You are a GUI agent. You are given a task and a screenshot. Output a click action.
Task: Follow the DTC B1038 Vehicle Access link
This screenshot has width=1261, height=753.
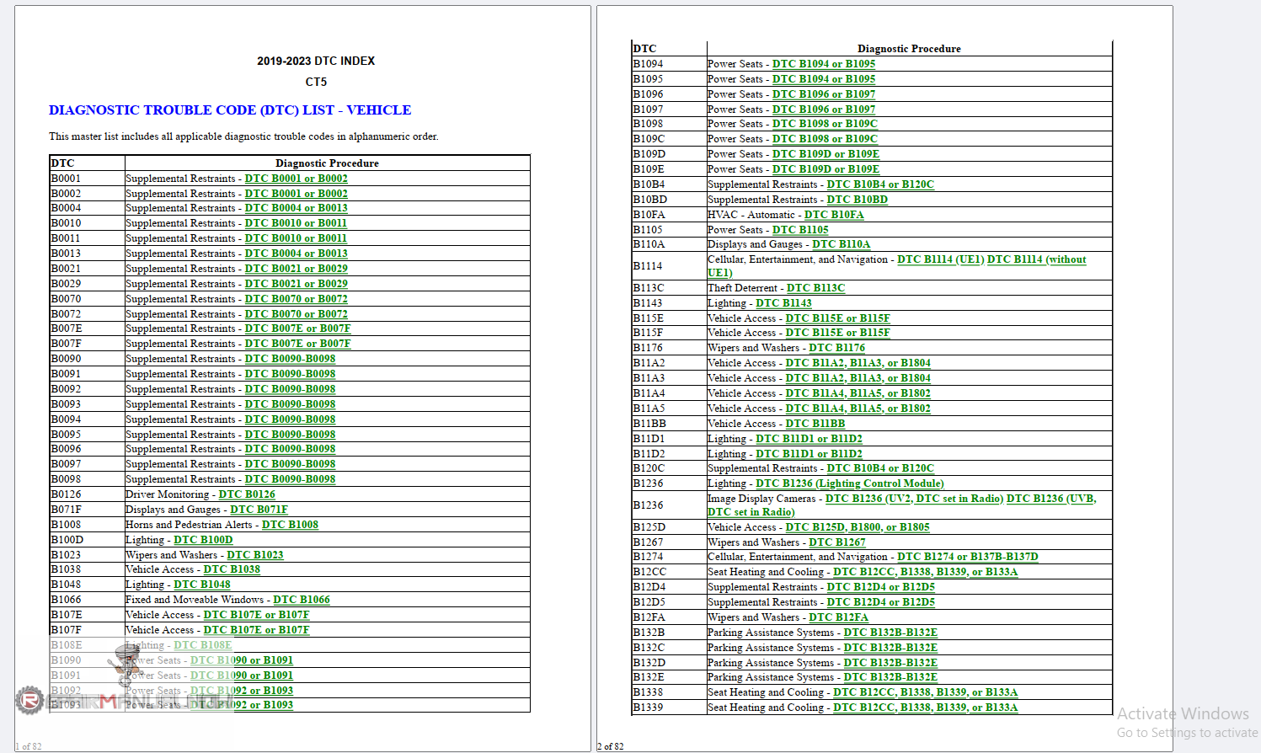232,569
